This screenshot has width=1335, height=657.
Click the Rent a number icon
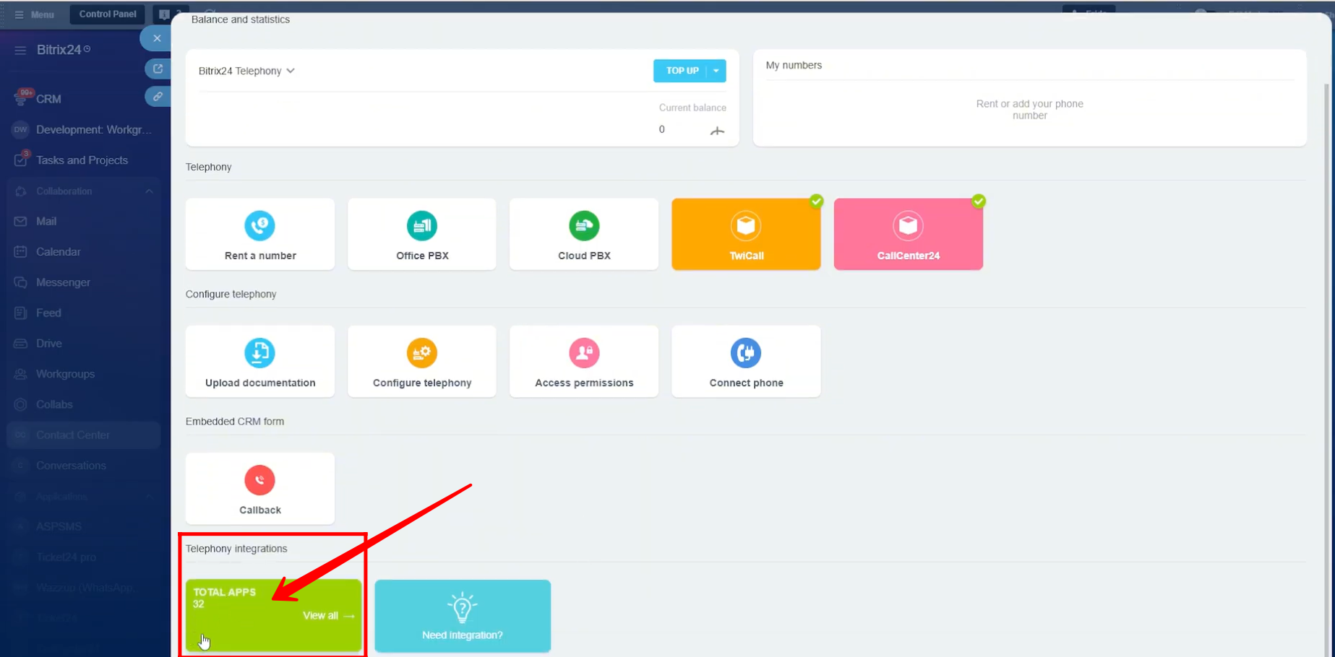[259, 226]
